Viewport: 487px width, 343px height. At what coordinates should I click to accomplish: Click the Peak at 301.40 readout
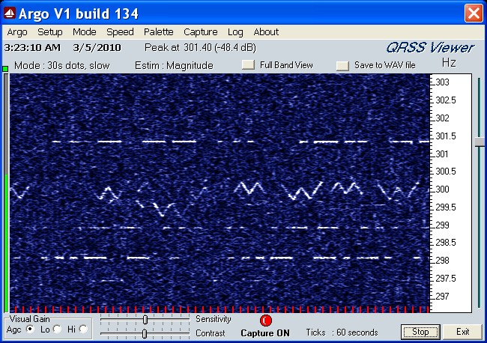[200, 47]
